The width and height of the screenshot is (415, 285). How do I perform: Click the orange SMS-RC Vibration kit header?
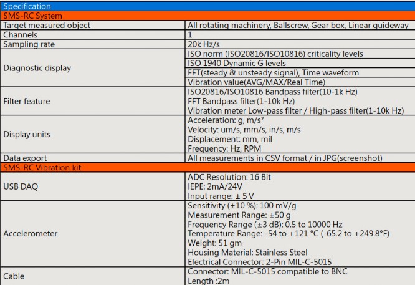pyautogui.click(x=207, y=168)
